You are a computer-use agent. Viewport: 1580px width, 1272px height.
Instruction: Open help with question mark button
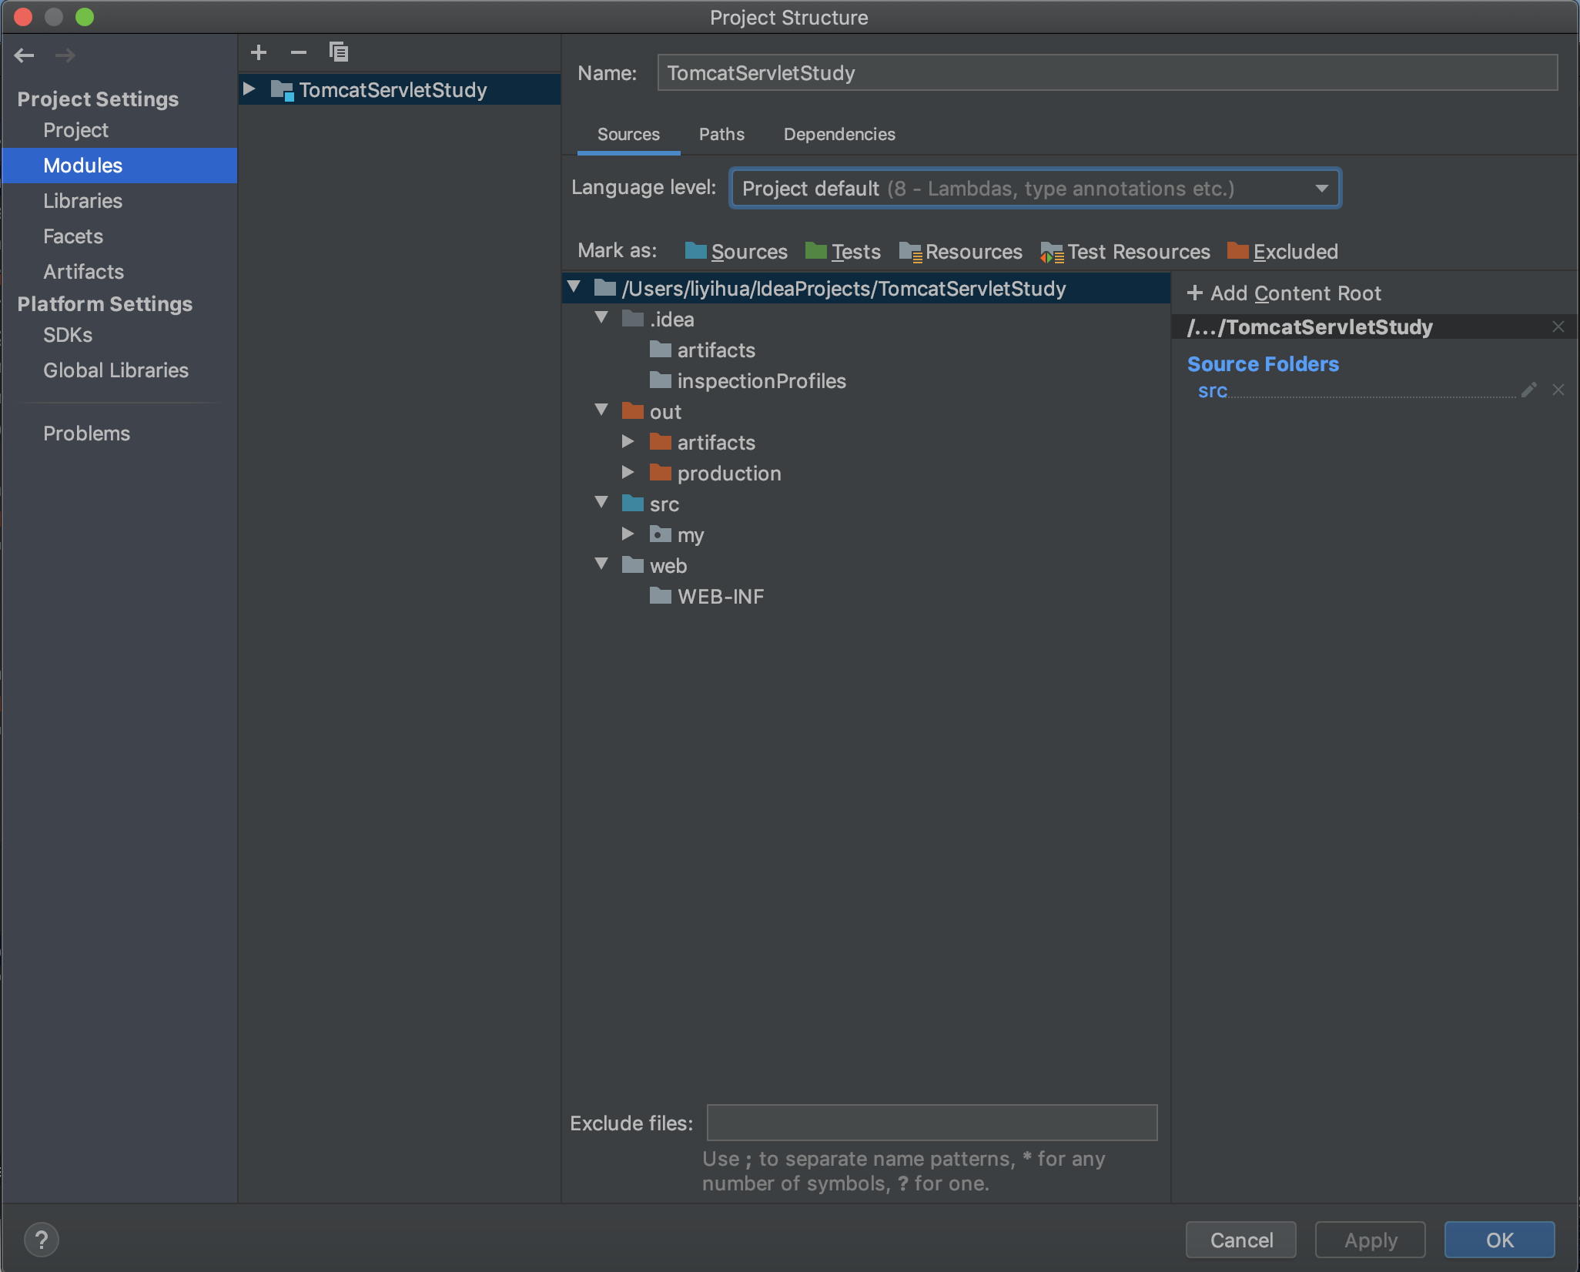[x=42, y=1240]
